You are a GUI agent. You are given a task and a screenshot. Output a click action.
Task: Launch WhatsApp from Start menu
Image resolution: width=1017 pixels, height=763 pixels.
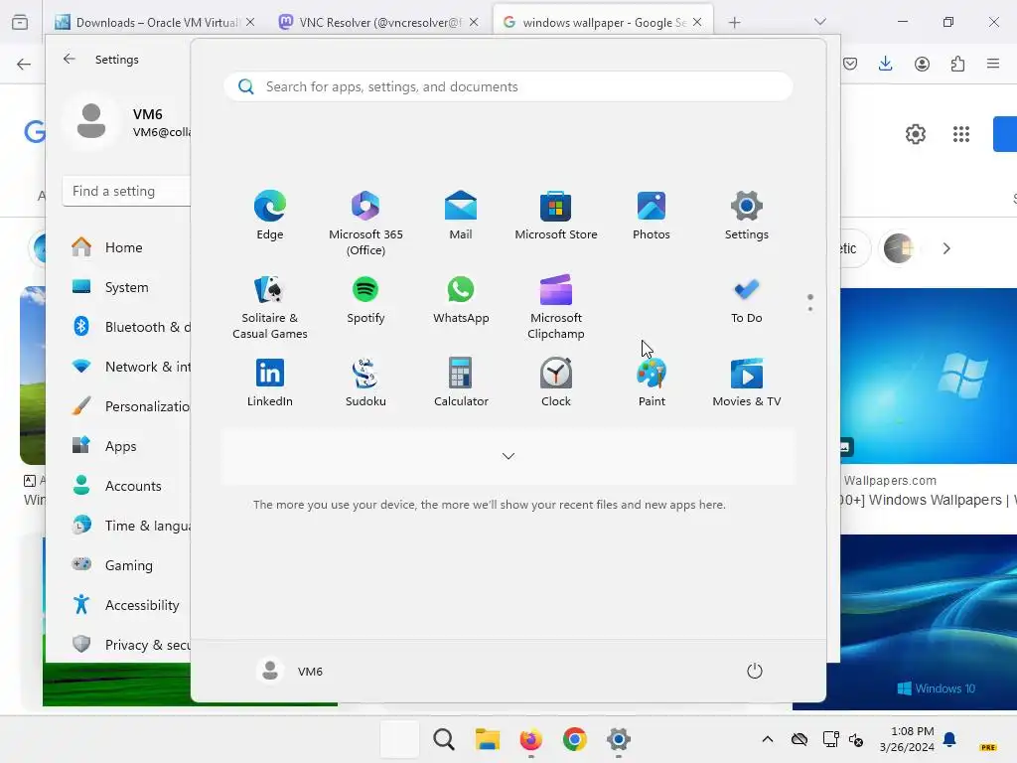(x=461, y=299)
